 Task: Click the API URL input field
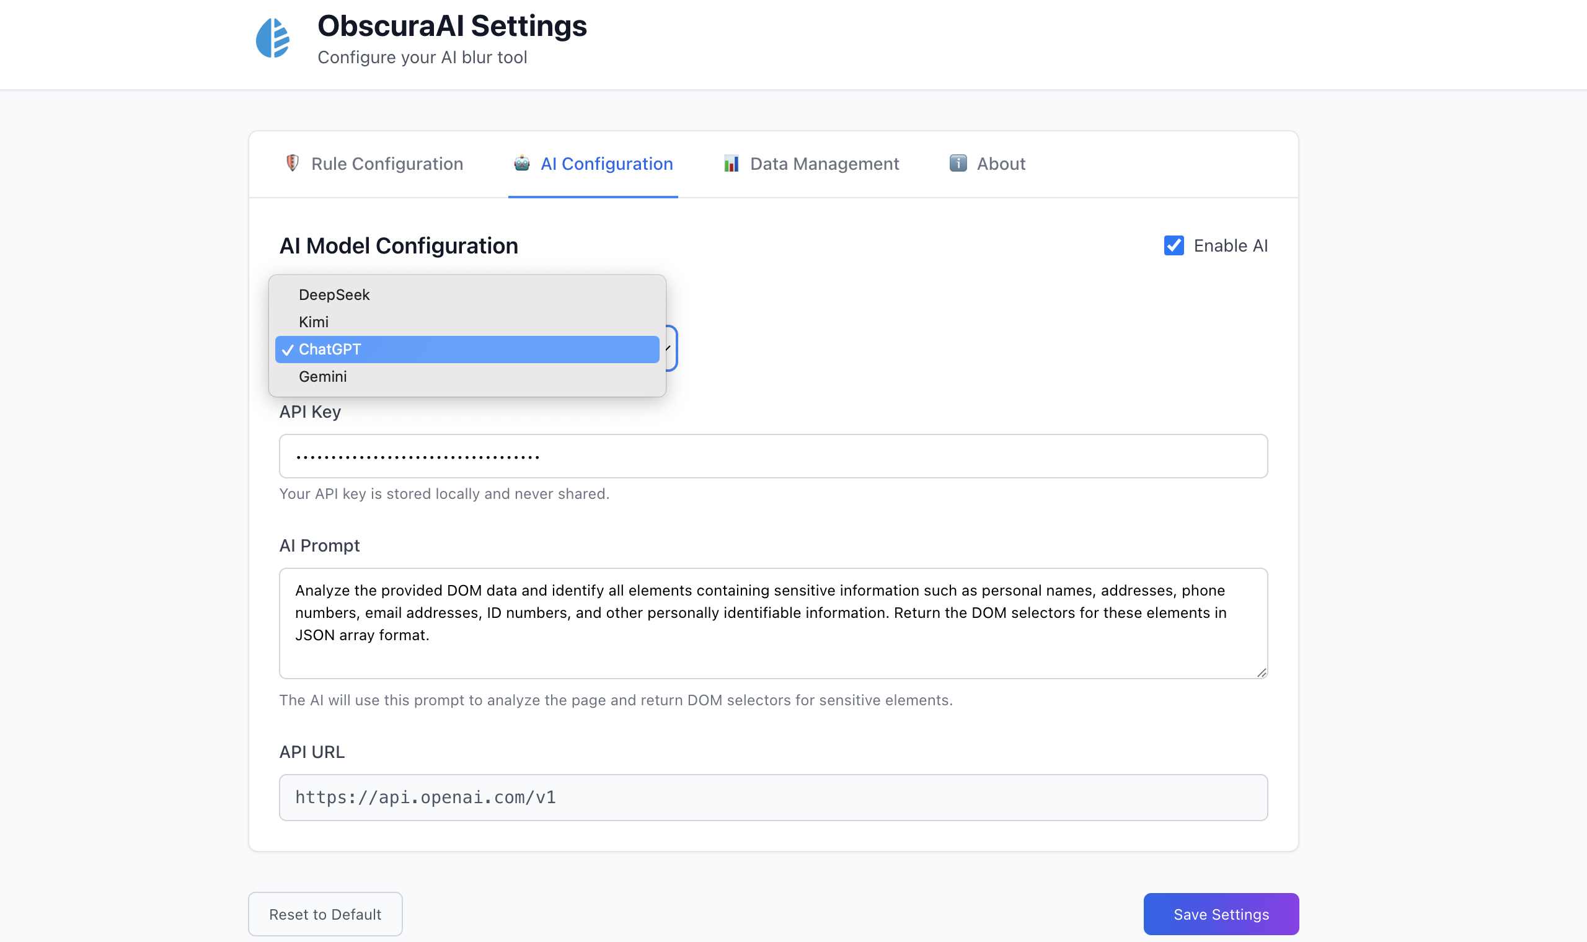point(772,796)
